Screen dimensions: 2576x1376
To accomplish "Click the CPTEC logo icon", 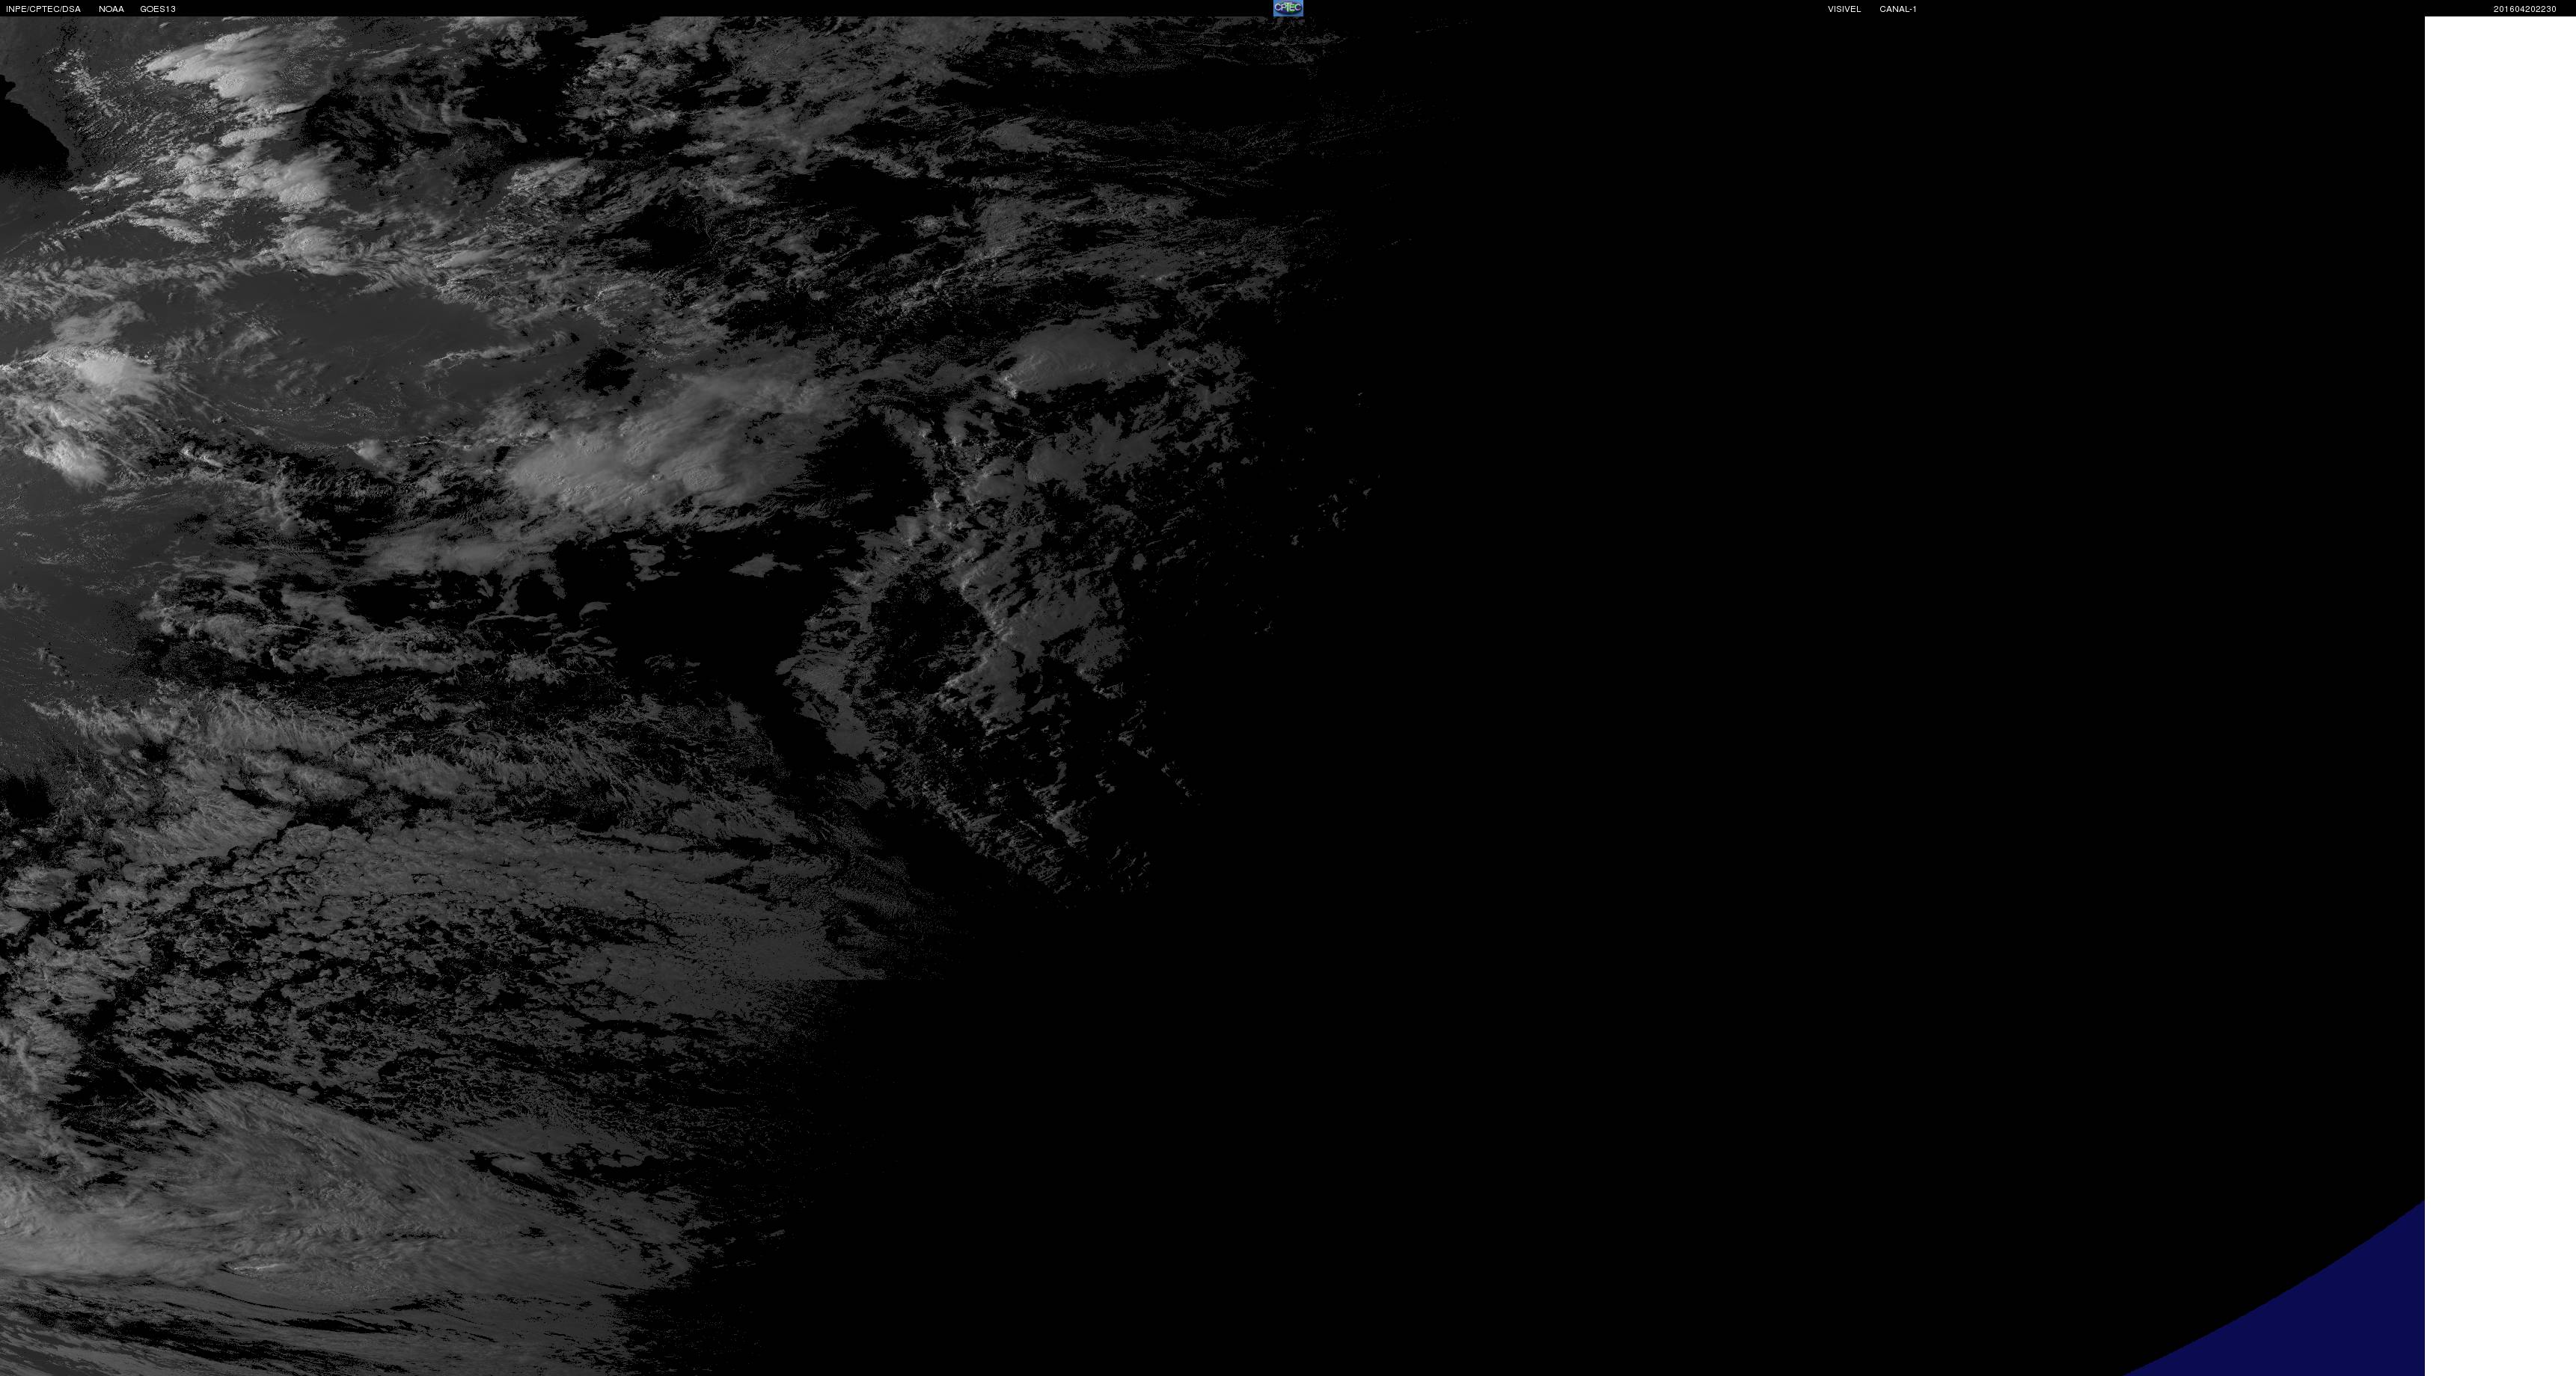I will pyautogui.click(x=1288, y=8).
